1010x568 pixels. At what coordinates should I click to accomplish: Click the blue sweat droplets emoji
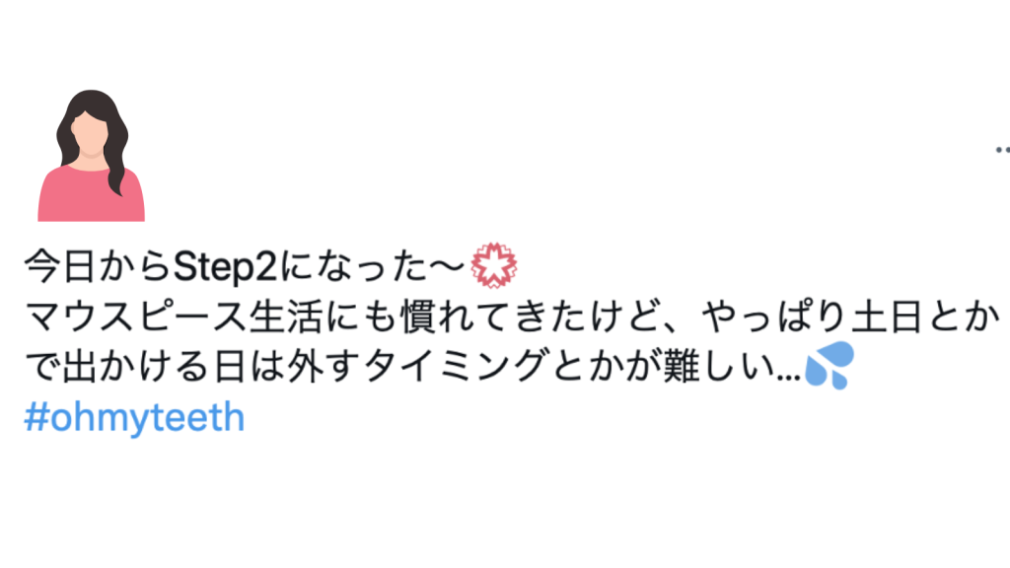tap(830, 365)
